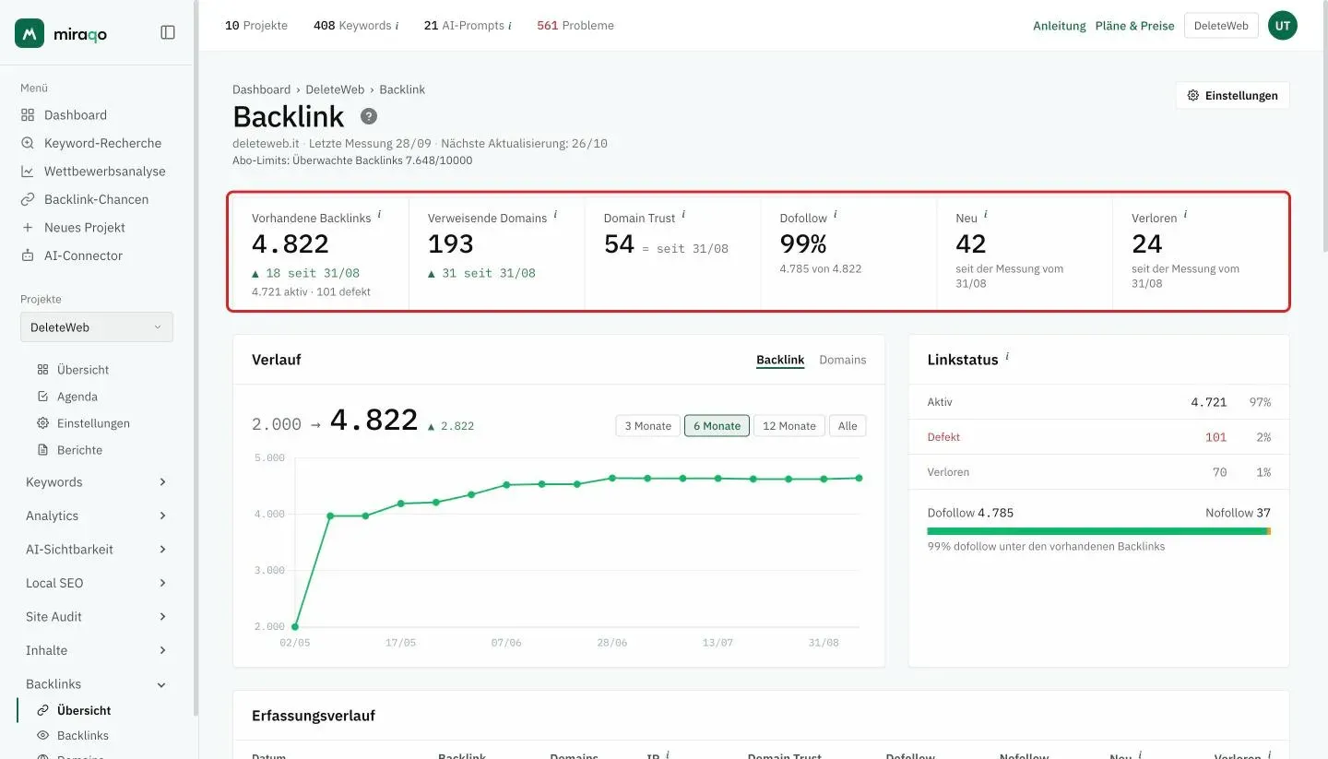Open Wettbewerbsanalyse chart icon
The width and height of the screenshot is (1328, 759).
point(28,172)
